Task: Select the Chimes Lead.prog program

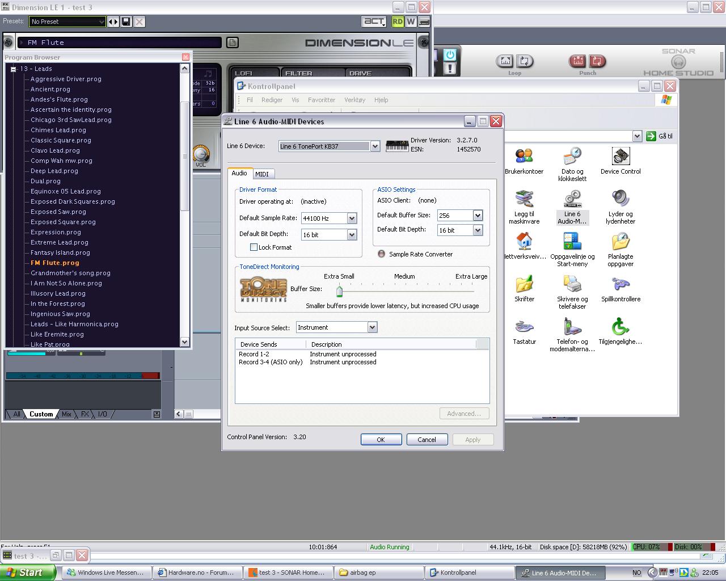Action: tap(58, 130)
